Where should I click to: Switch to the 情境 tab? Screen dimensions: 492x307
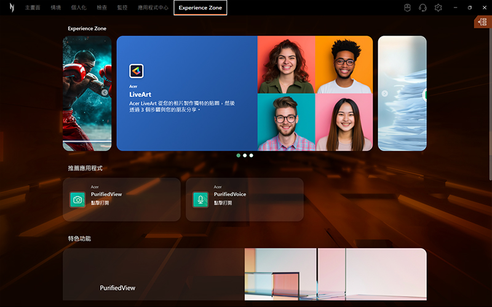(x=55, y=7)
